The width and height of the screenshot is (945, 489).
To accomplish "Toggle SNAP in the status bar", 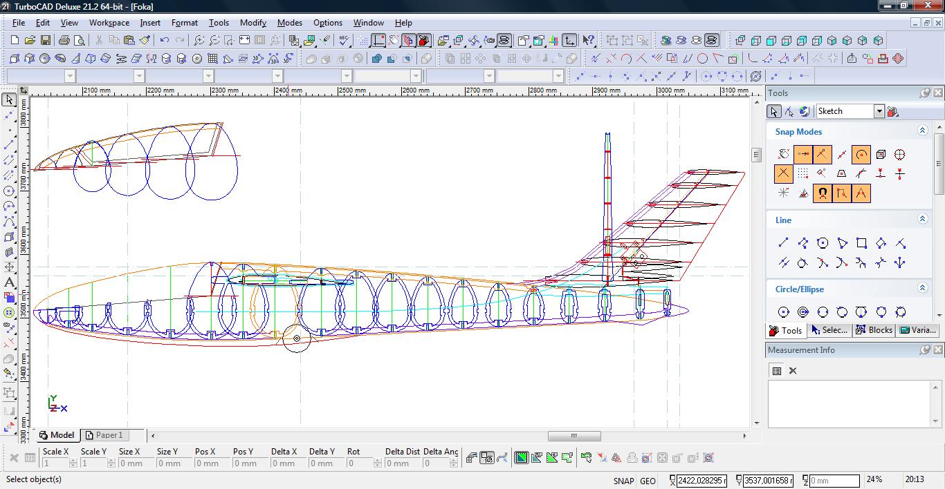I will click(x=623, y=481).
